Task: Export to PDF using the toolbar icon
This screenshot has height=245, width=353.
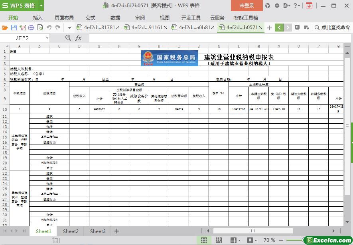Action: coord(22,28)
